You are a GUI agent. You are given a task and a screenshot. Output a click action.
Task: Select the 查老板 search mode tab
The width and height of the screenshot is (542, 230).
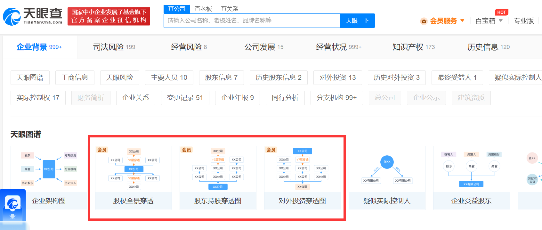[x=203, y=9]
